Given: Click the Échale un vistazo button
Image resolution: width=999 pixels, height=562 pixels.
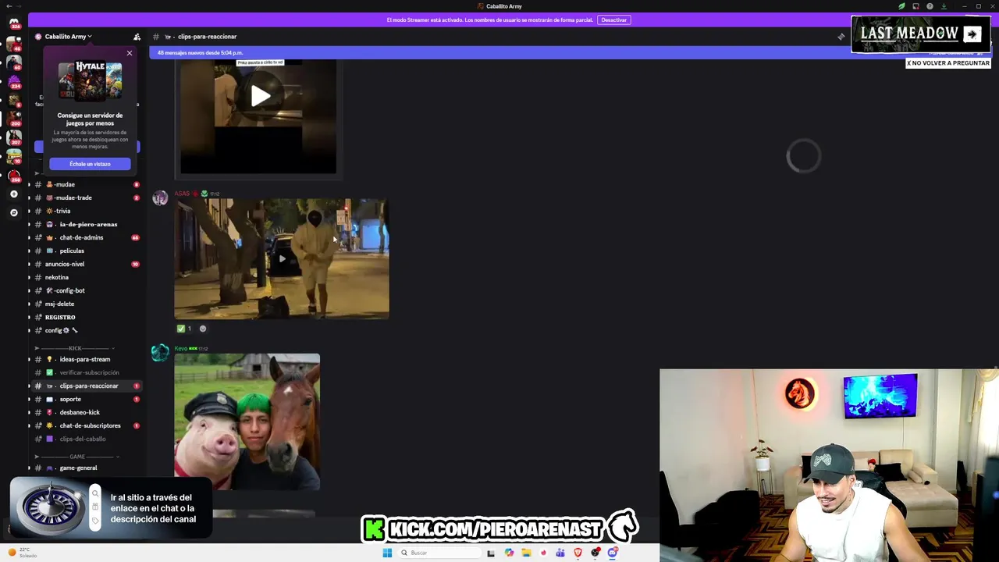Looking at the screenshot, I should coord(90,164).
